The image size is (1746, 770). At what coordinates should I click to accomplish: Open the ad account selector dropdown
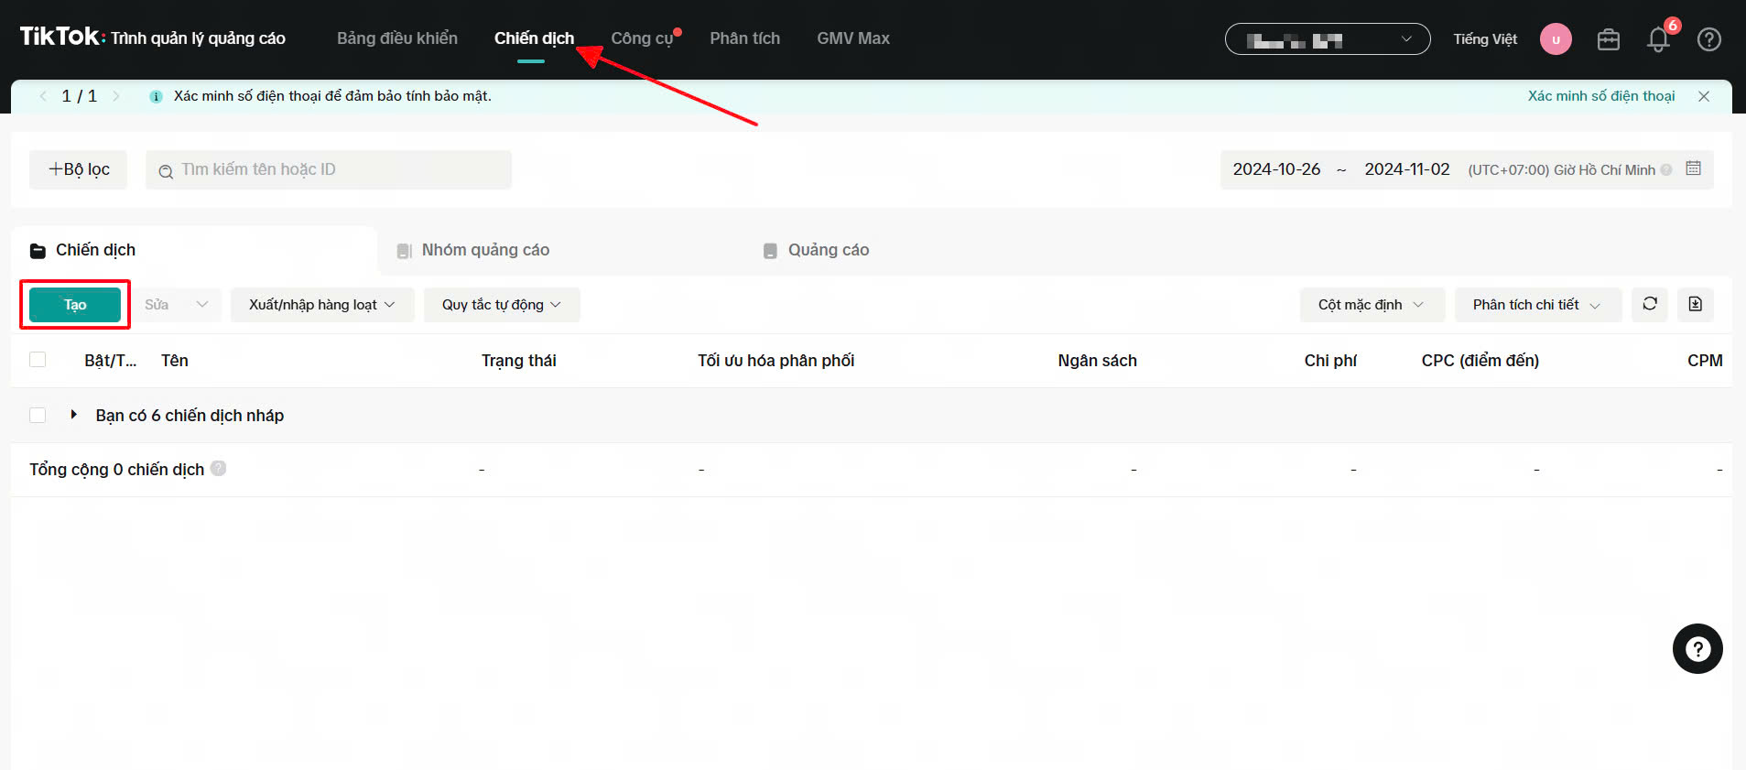[1328, 39]
